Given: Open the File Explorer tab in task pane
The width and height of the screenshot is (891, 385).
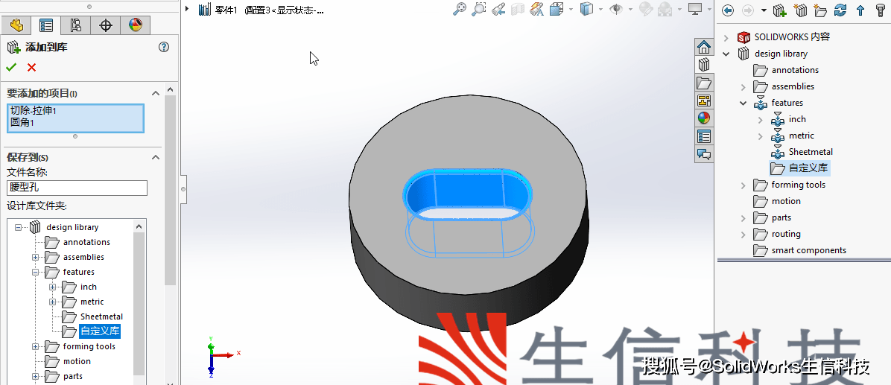Looking at the screenshot, I should [704, 83].
